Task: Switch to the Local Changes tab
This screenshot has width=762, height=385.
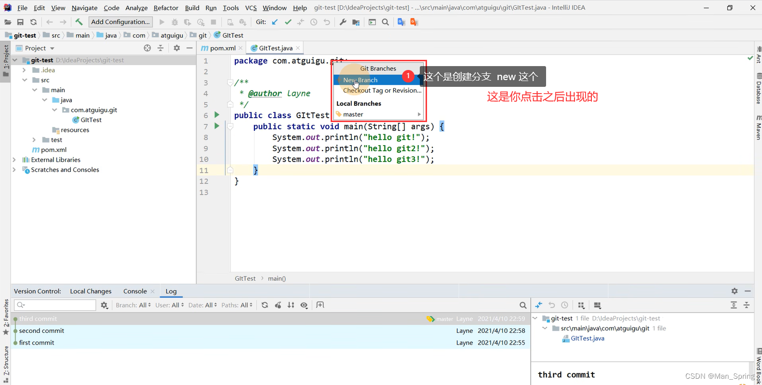Action: click(91, 291)
